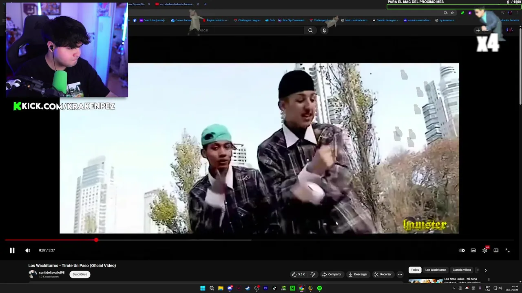Open the Guia bookmark
The width and height of the screenshot is (522, 293).
(x=270, y=20)
